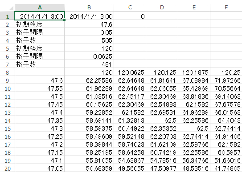Select the 初期経度 label cell
The image size is (242, 172).
click(40, 48)
